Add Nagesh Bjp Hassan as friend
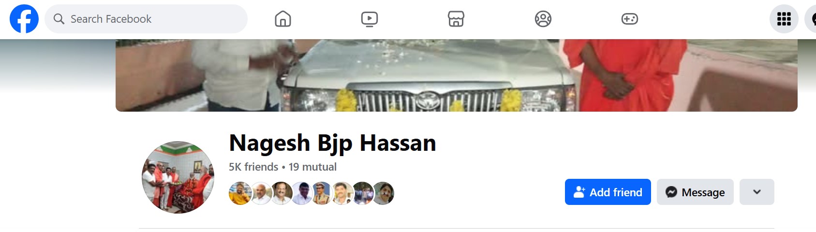This screenshot has width=816, height=232. [608, 192]
